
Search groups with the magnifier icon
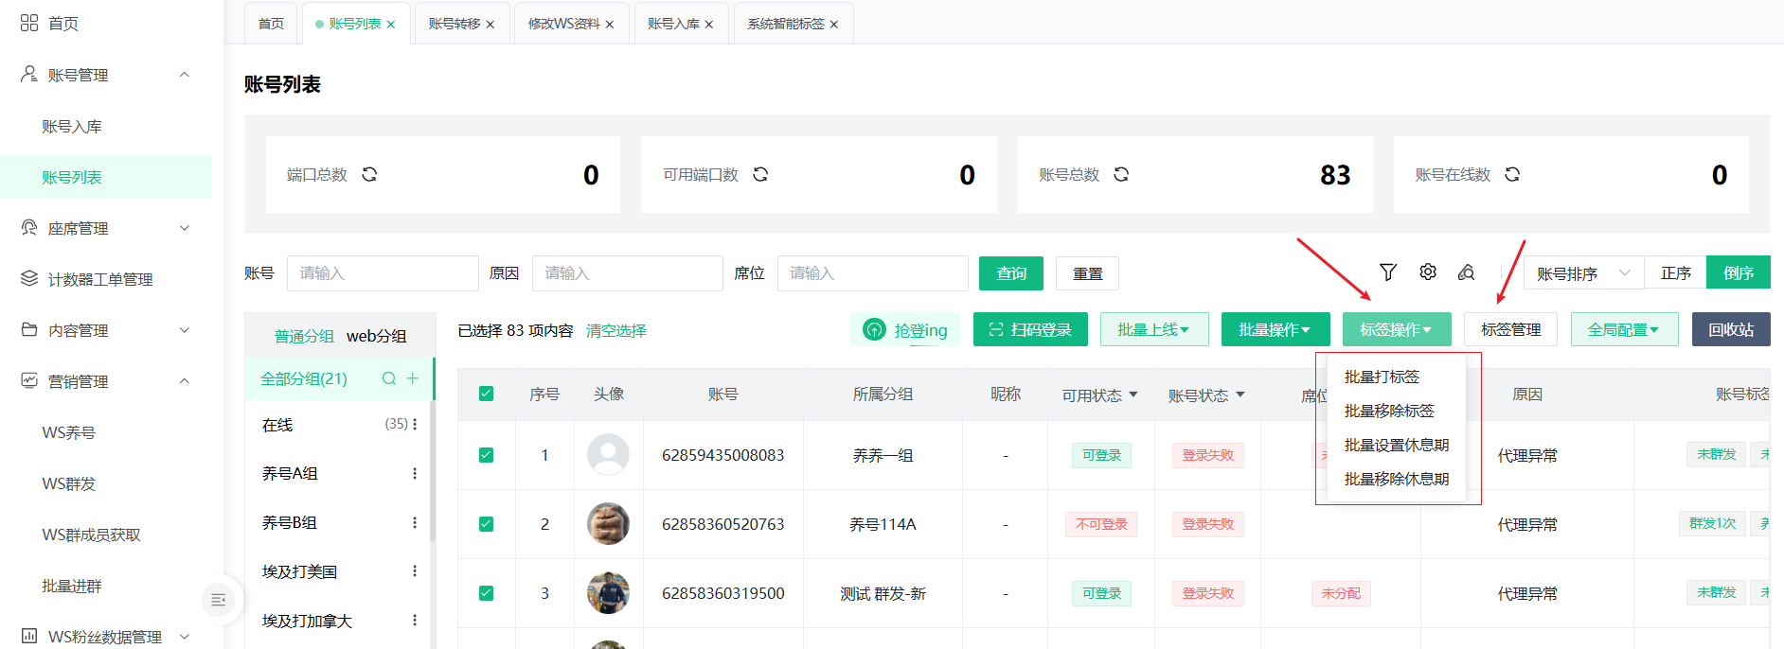pos(389,378)
